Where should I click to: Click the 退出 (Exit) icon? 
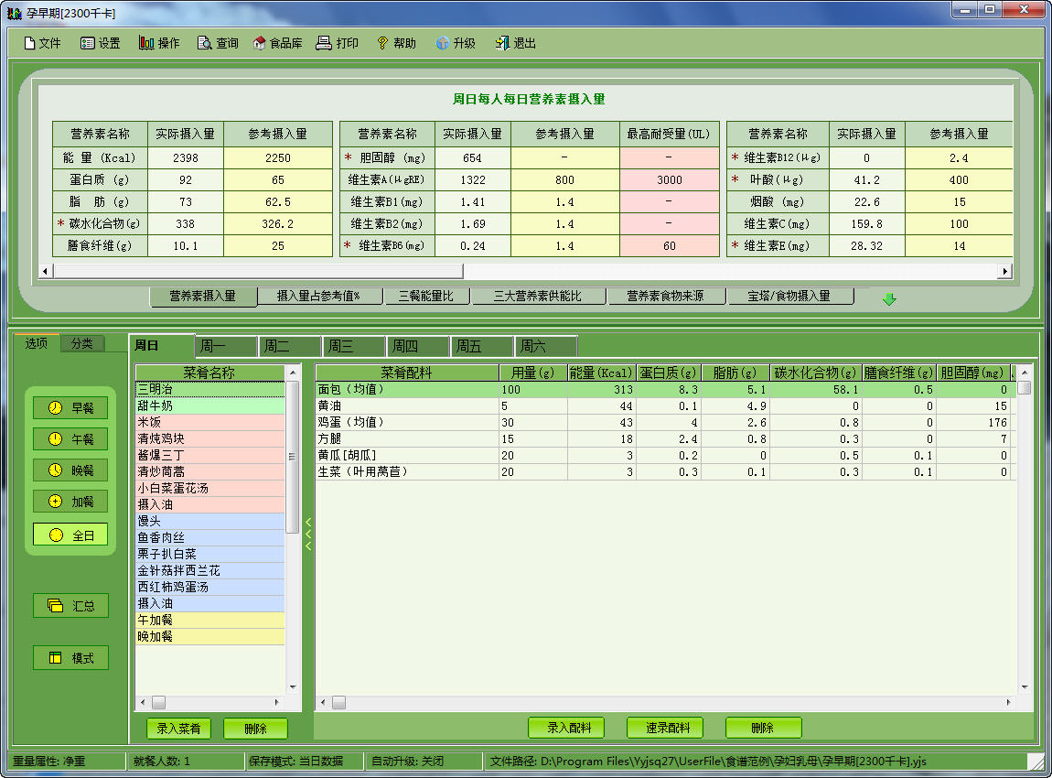(502, 43)
